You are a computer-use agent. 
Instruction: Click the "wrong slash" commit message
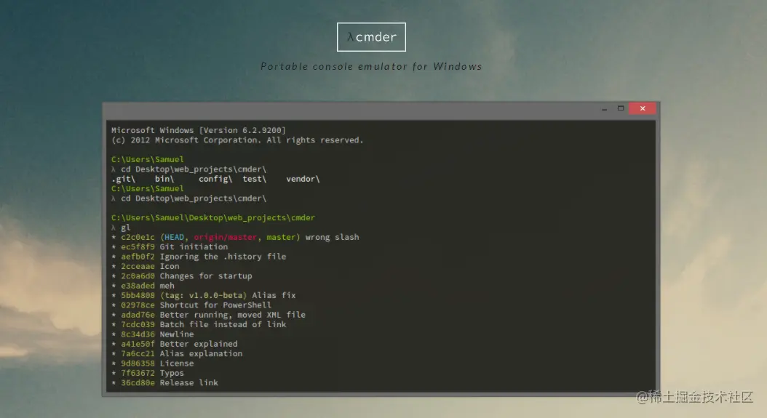pyautogui.click(x=332, y=237)
